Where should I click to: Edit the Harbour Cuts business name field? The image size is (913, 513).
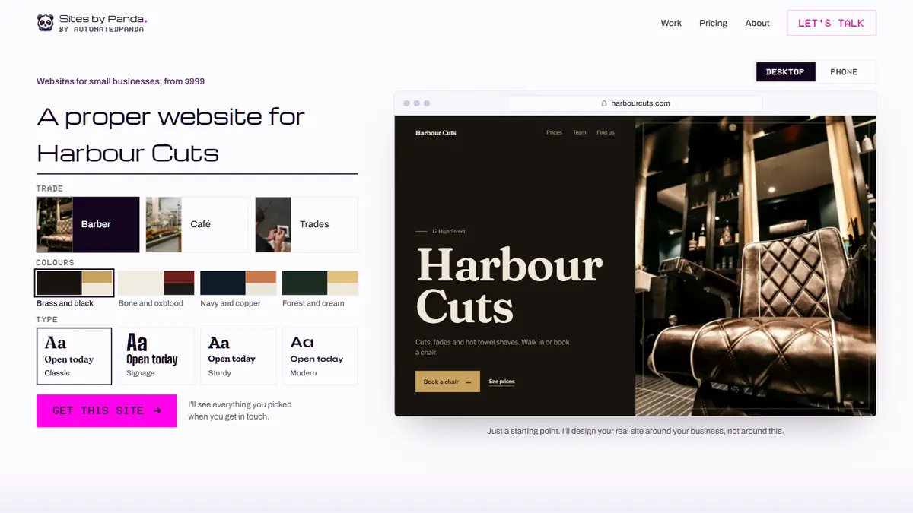(x=197, y=154)
